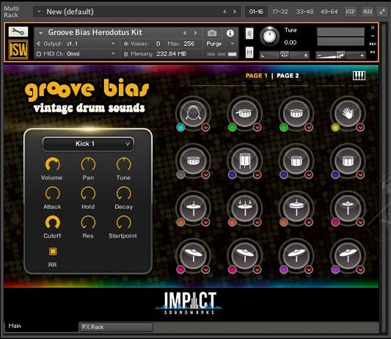This screenshot has width=391, height=339.
Task: Open the wrench edit mode icon
Action: click(18, 32)
